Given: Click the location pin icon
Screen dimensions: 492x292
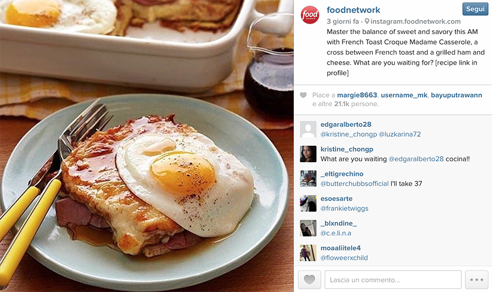Looking at the screenshot, I should tap(367, 21).
